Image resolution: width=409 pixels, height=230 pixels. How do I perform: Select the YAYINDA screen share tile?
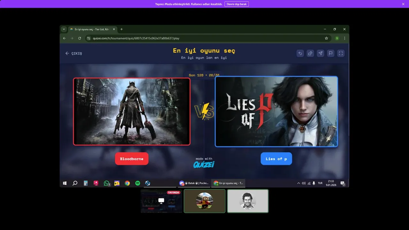pyautogui.click(x=161, y=201)
